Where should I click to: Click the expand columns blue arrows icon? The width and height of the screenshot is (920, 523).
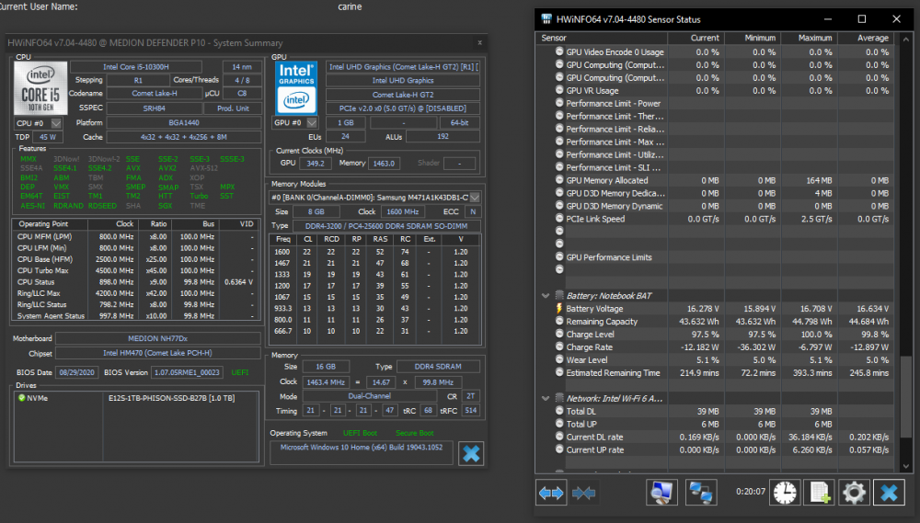pos(551,493)
